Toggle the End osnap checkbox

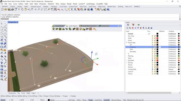click(x=2, y=96)
